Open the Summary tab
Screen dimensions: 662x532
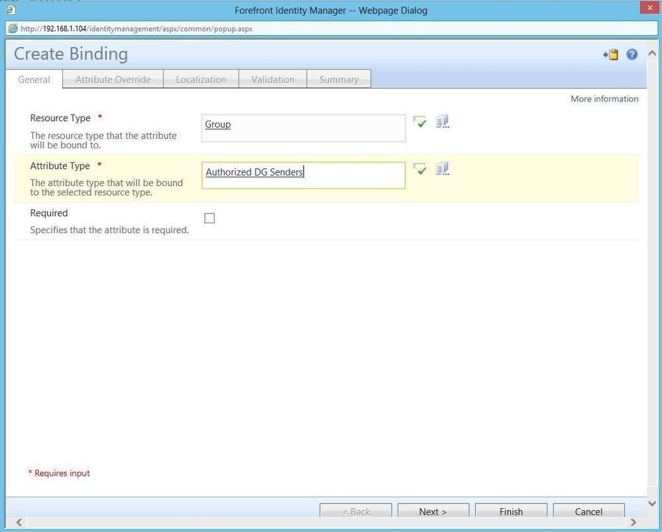pos(339,80)
